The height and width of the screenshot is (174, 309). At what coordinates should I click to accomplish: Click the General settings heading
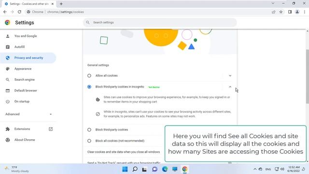point(98,65)
